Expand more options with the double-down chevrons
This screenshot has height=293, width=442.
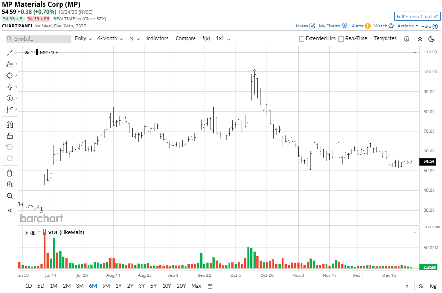point(407,286)
